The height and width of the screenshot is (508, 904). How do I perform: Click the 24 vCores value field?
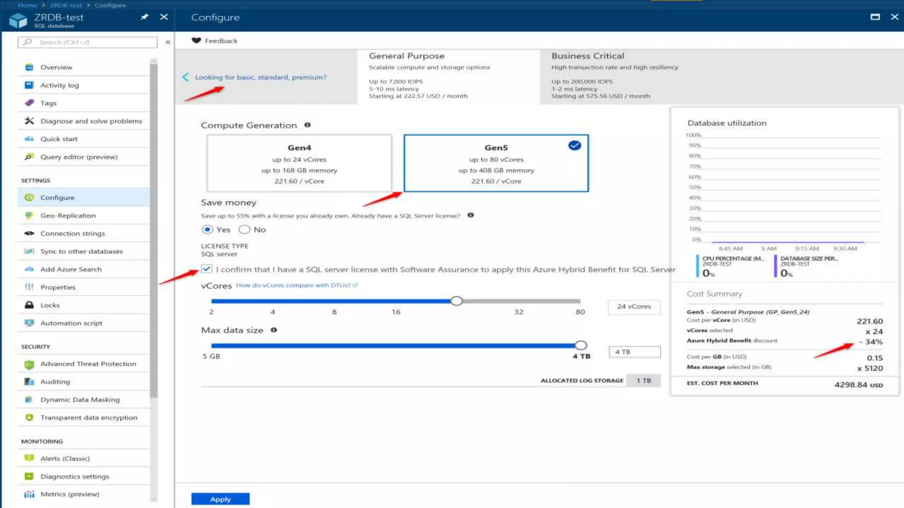click(x=634, y=306)
